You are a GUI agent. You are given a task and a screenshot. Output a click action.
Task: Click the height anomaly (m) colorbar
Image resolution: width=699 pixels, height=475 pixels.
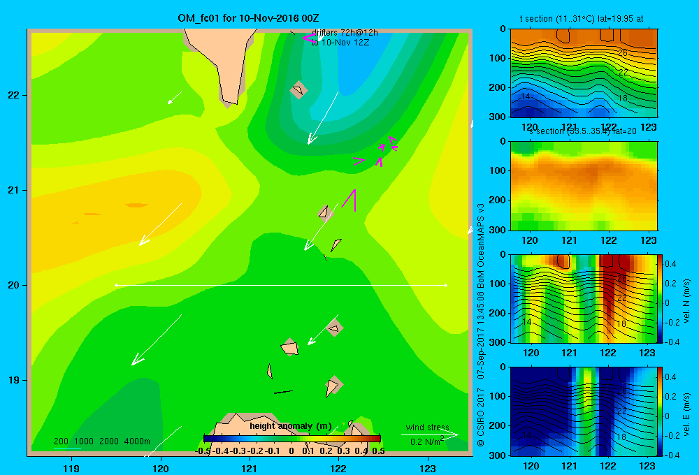point(292,439)
